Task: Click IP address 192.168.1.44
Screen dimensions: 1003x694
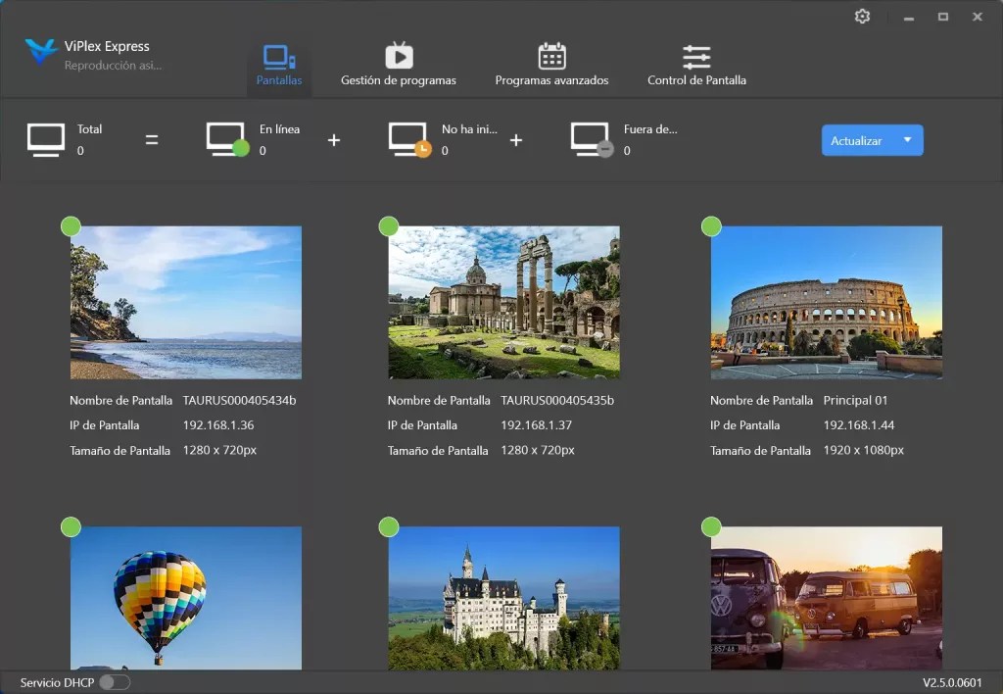Action: point(858,425)
